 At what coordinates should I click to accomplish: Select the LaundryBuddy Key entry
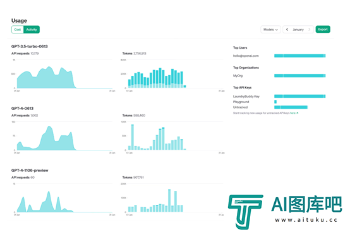[246, 97]
